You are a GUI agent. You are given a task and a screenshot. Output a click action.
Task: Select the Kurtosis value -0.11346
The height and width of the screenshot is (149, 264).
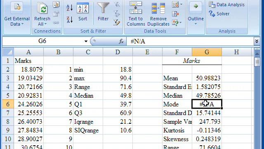[x=207, y=130]
